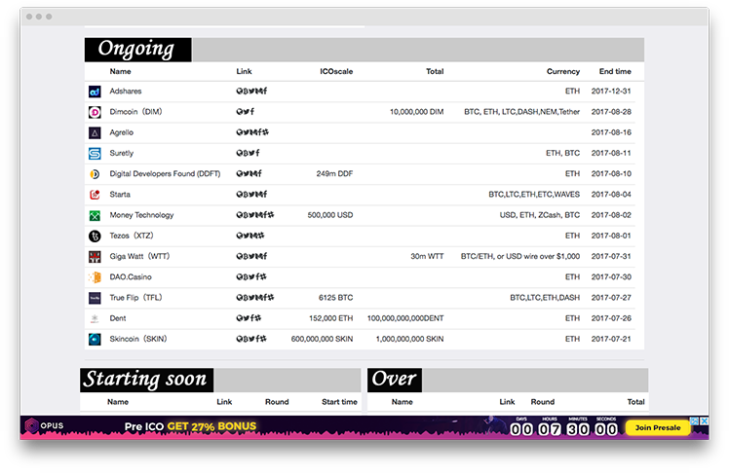Open the Adshares logo icon
Screen dimensions: 729x475
[x=95, y=91]
